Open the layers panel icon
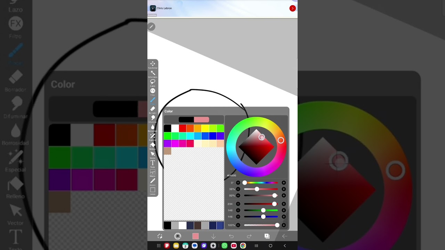The image size is (445, 250). pyautogui.click(x=267, y=236)
